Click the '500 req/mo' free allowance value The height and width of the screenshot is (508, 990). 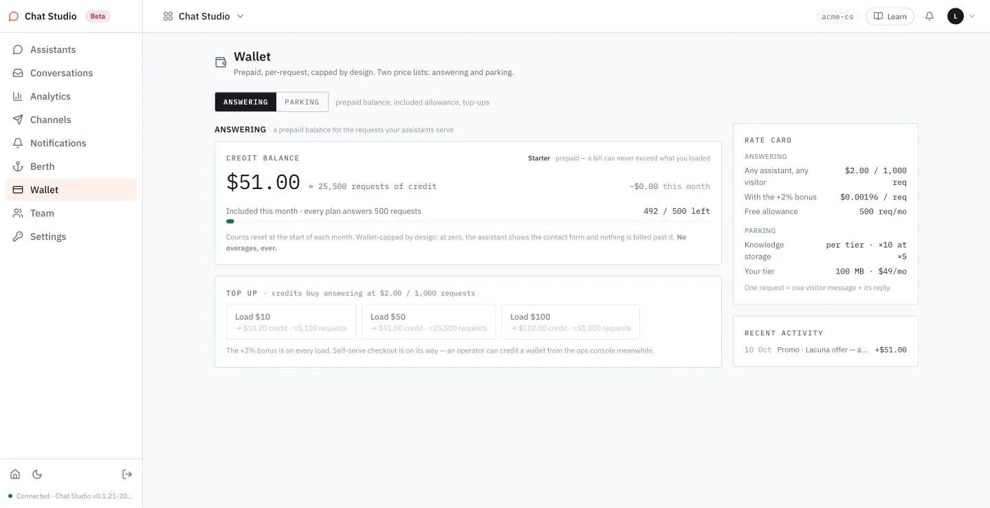point(883,212)
